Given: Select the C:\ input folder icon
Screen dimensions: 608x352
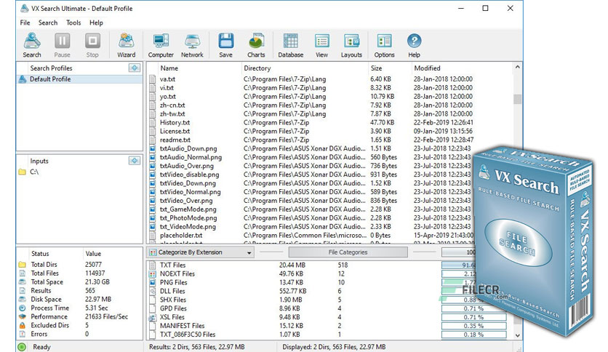Looking at the screenshot, I should pos(22,172).
